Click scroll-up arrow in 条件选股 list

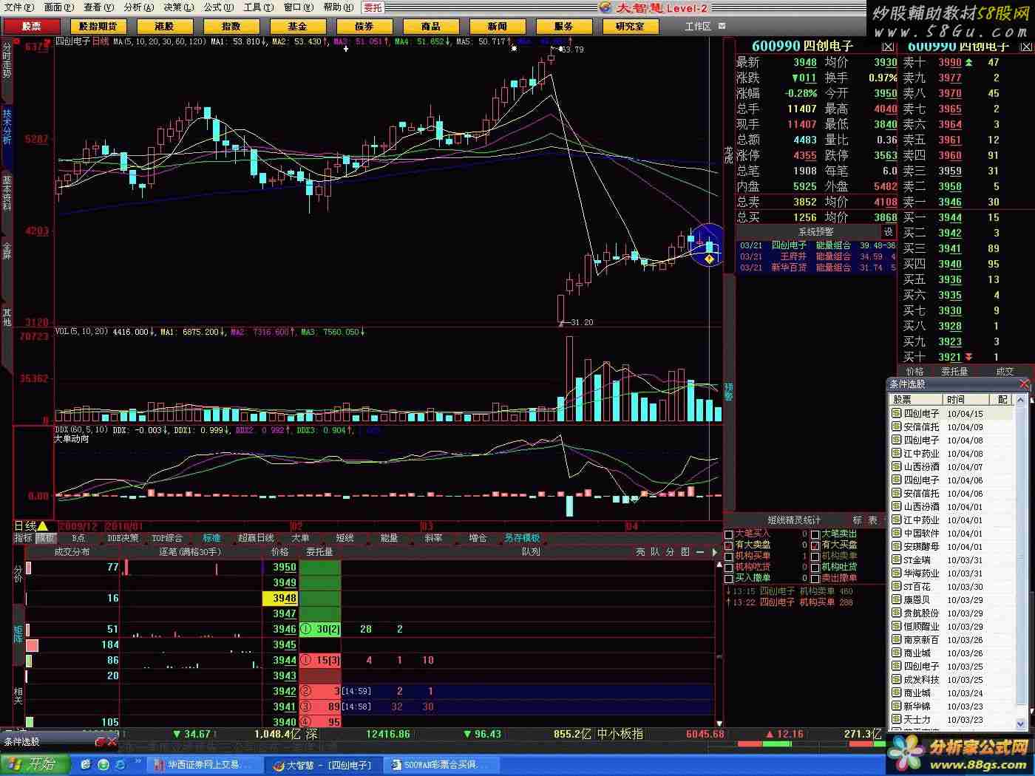click(1022, 400)
